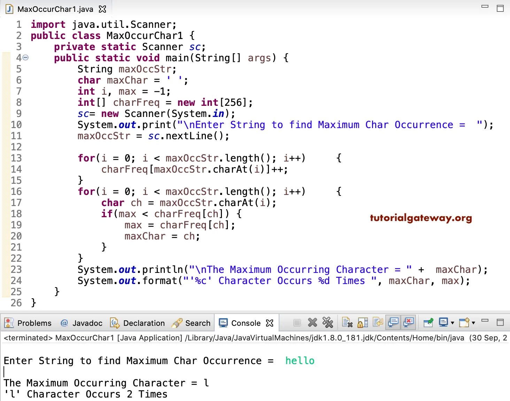Toggle Word Wrap in the console toolbar
The image size is (510, 401).
pos(378,323)
